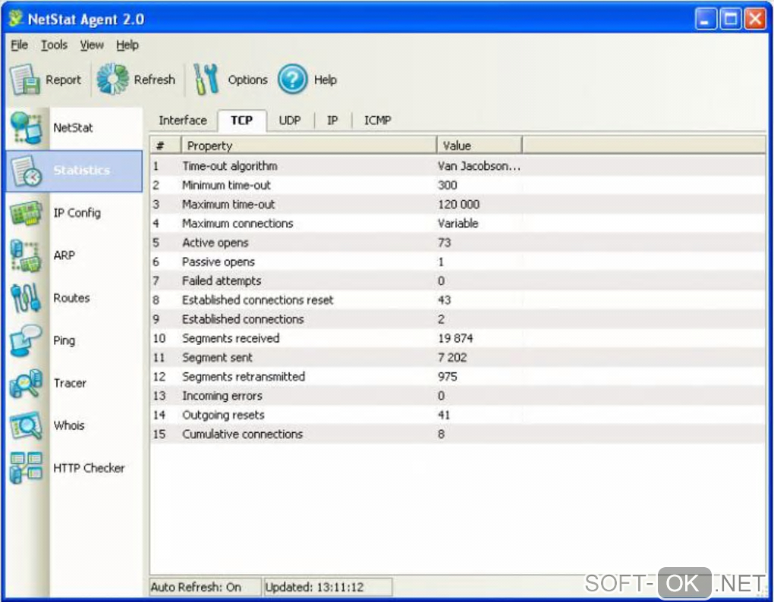774x602 pixels.
Task: Select the Statistics sidebar icon
Action: coord(26,171)
